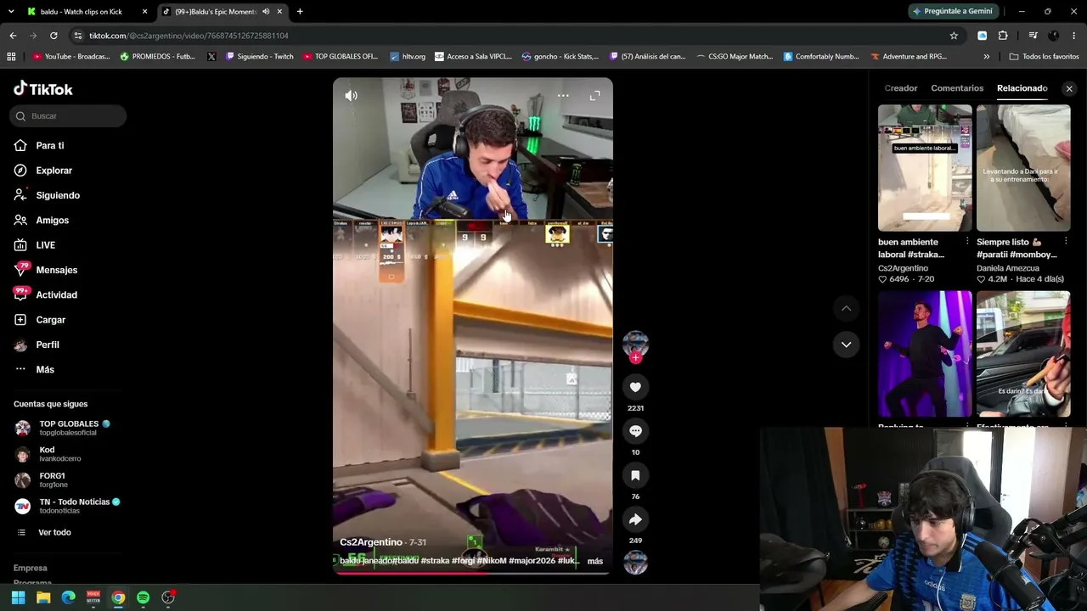This screenshot has height=611, width=1087.
Task: Open the sound disc at the video's bottom right
Action: [x=635, y=563]
